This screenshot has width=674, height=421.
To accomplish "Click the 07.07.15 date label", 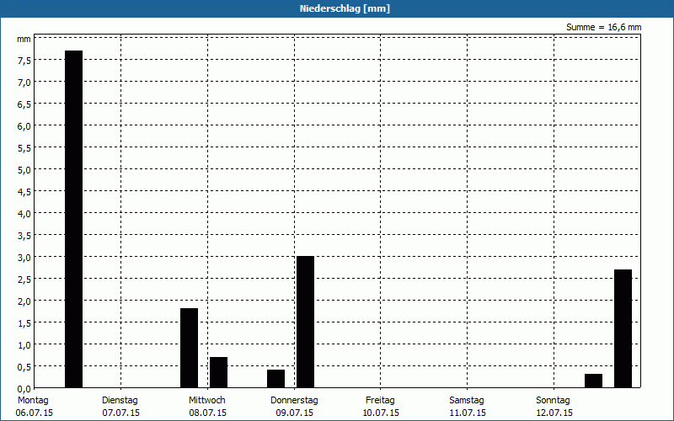I will point(120,413).
